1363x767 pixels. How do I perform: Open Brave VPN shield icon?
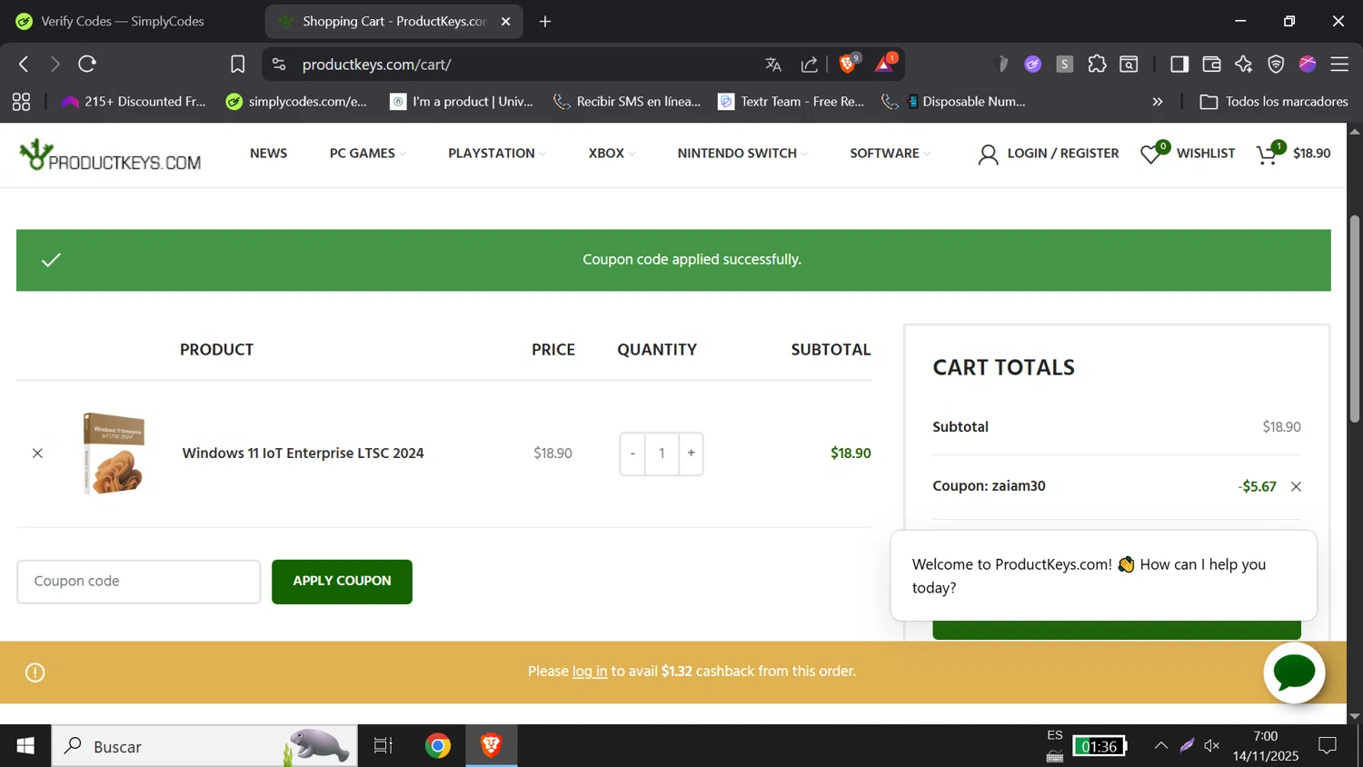tap(1276, 64)
